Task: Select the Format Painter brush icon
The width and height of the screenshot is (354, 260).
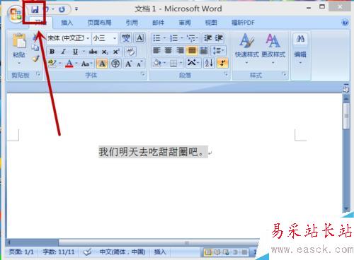Action: pos(35,58)
